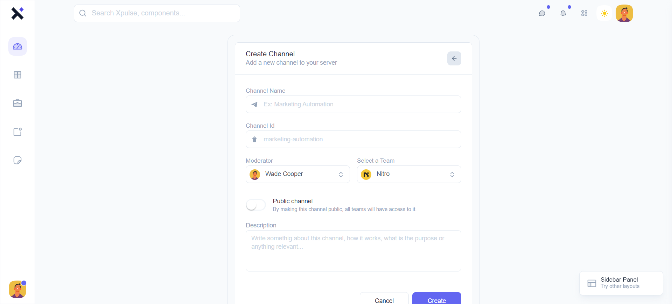Click the project document icon in the sidebar
Viewport: 672px width, 304px height.
click(17, 132)
